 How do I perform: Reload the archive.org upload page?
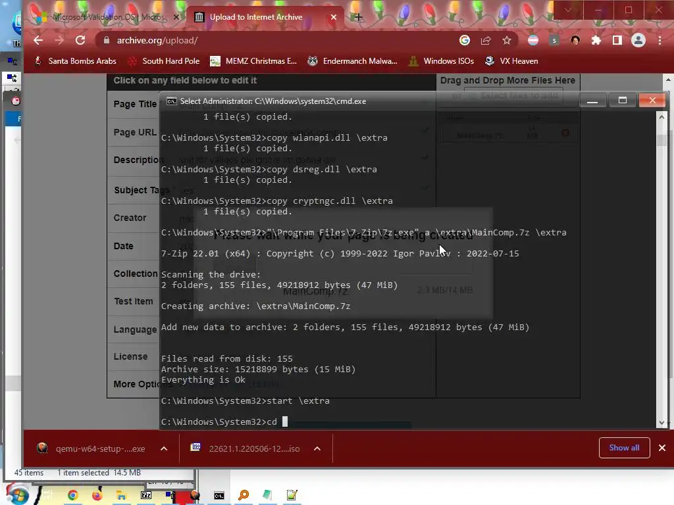[80, 40]
